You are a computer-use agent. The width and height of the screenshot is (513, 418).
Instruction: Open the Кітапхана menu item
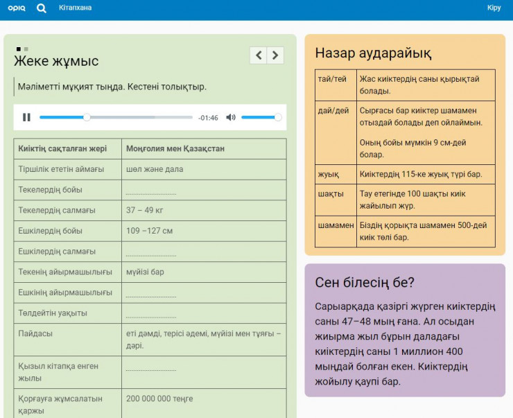pos(75,8)
